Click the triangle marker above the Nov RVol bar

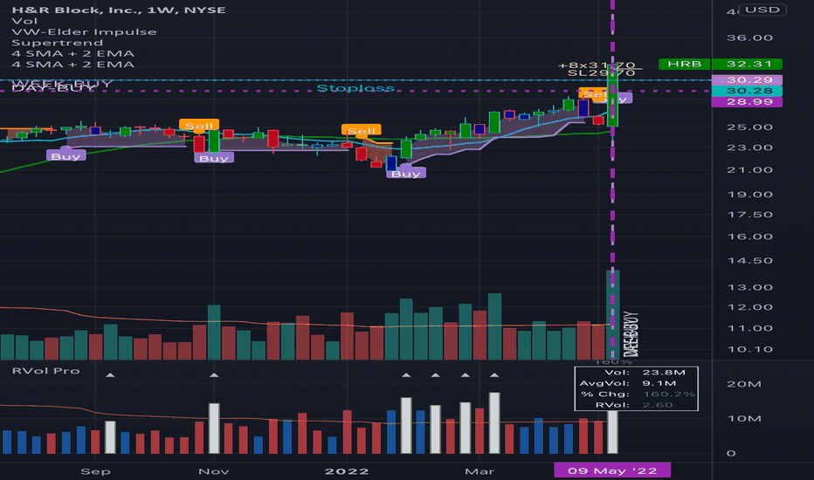coord(214,374)
